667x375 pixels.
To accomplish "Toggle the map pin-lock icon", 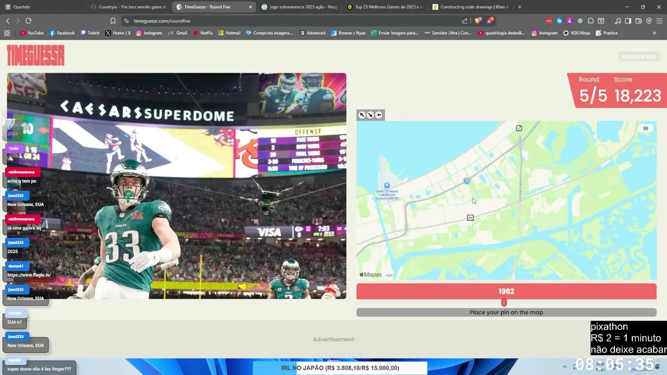I will [x=379, y=115].
